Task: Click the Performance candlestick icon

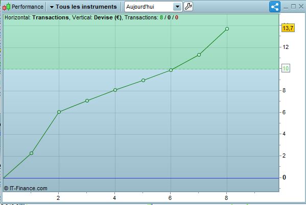Action: 7,7
